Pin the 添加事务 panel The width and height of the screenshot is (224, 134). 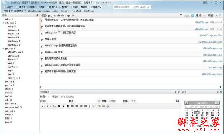(x=176, y=92)
